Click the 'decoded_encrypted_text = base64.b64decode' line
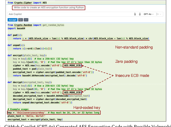The width and height of the screenshot is (171, 127). [51, 96]
